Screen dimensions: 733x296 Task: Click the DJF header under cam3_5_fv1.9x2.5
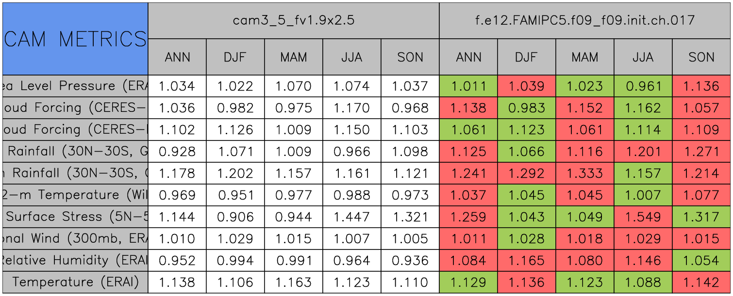[x=235, y=57]
